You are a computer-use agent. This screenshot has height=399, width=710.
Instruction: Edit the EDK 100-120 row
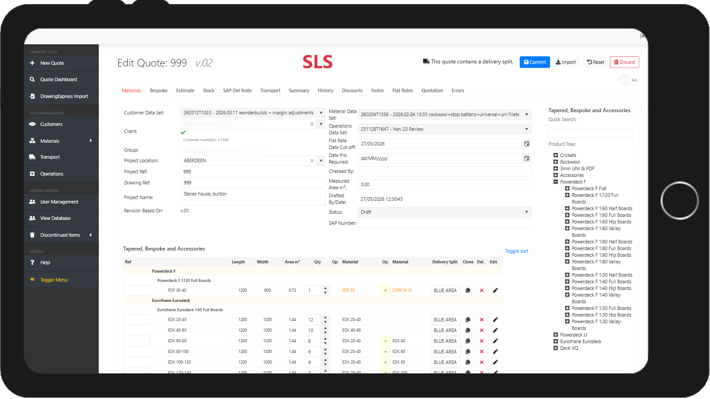point(495,362)
